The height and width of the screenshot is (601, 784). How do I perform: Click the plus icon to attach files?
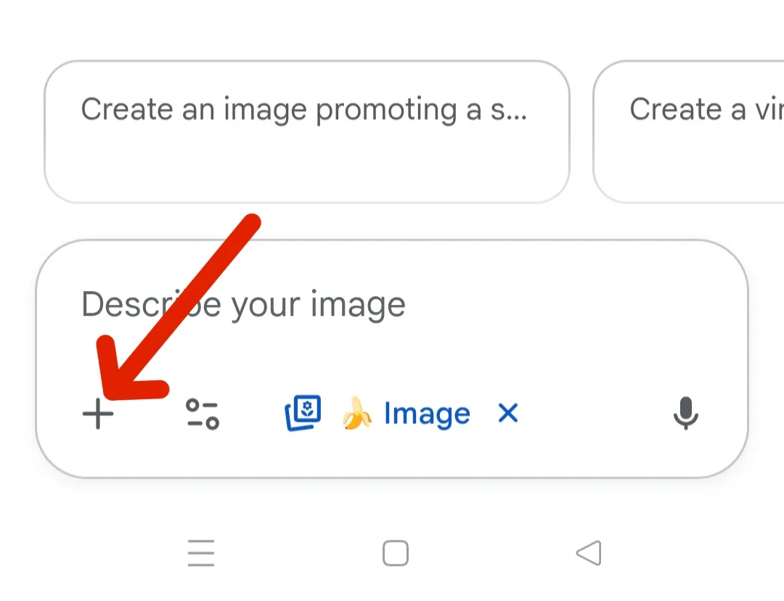(98, 414)
